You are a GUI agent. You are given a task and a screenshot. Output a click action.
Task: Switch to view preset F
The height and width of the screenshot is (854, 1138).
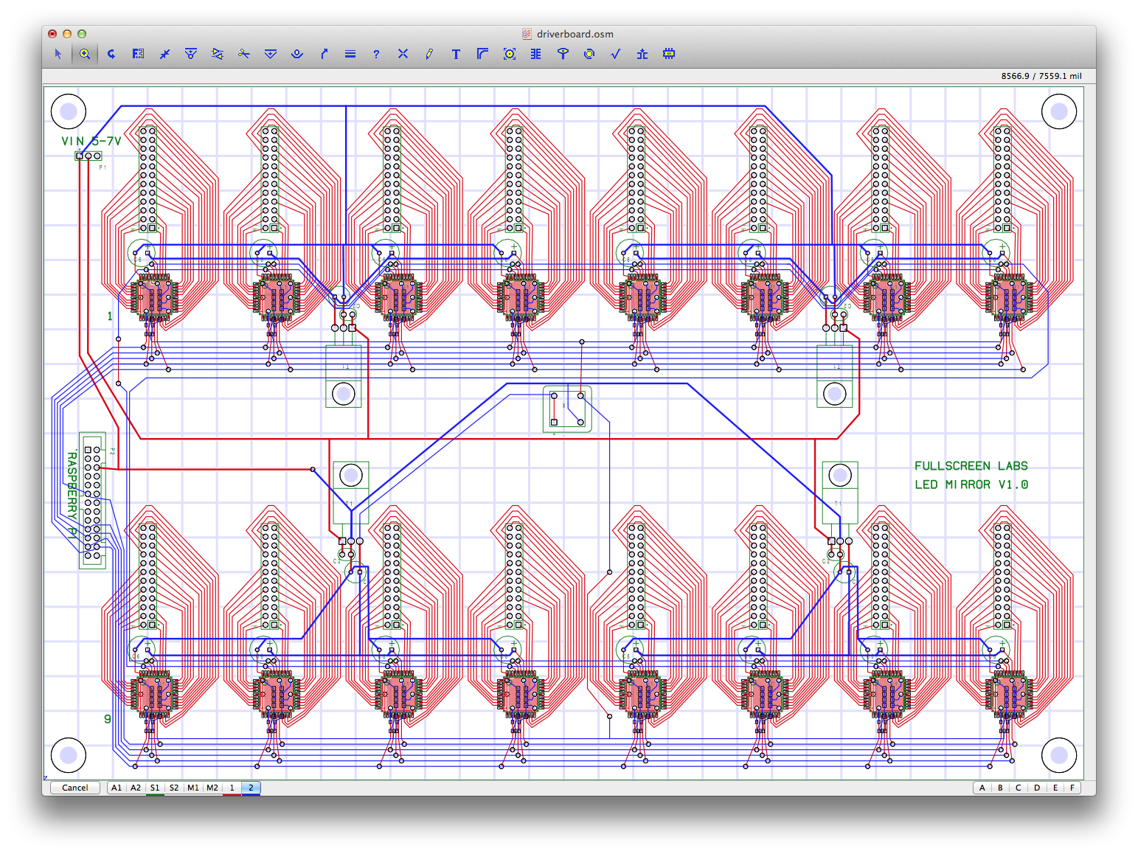[1072, 788]
